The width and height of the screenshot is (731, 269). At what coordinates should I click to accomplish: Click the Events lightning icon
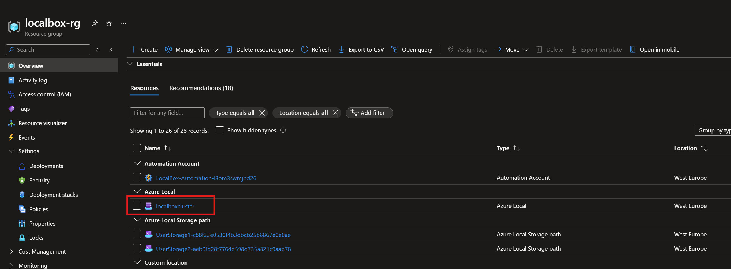(x=11, y=137)
